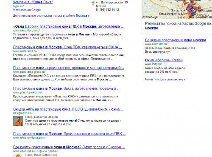Click the map pin icon beside Долгоруковская address
The image size is (212, 157).
click(x=93, y=3)
